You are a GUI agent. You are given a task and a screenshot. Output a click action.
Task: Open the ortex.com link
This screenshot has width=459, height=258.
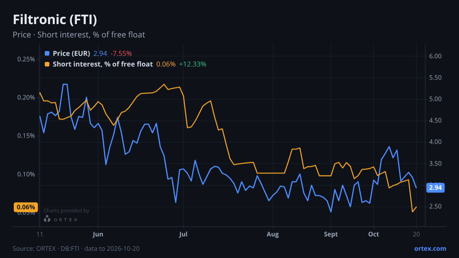pyautogui.click(x=430, y=248)
